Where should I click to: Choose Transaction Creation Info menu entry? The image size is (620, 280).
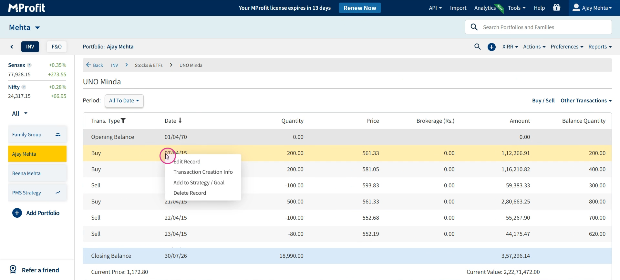(203, 172)
